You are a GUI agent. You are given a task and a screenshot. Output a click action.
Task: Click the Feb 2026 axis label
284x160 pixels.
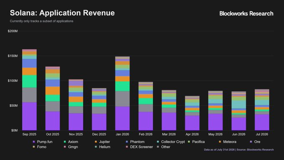coord(146,134)
